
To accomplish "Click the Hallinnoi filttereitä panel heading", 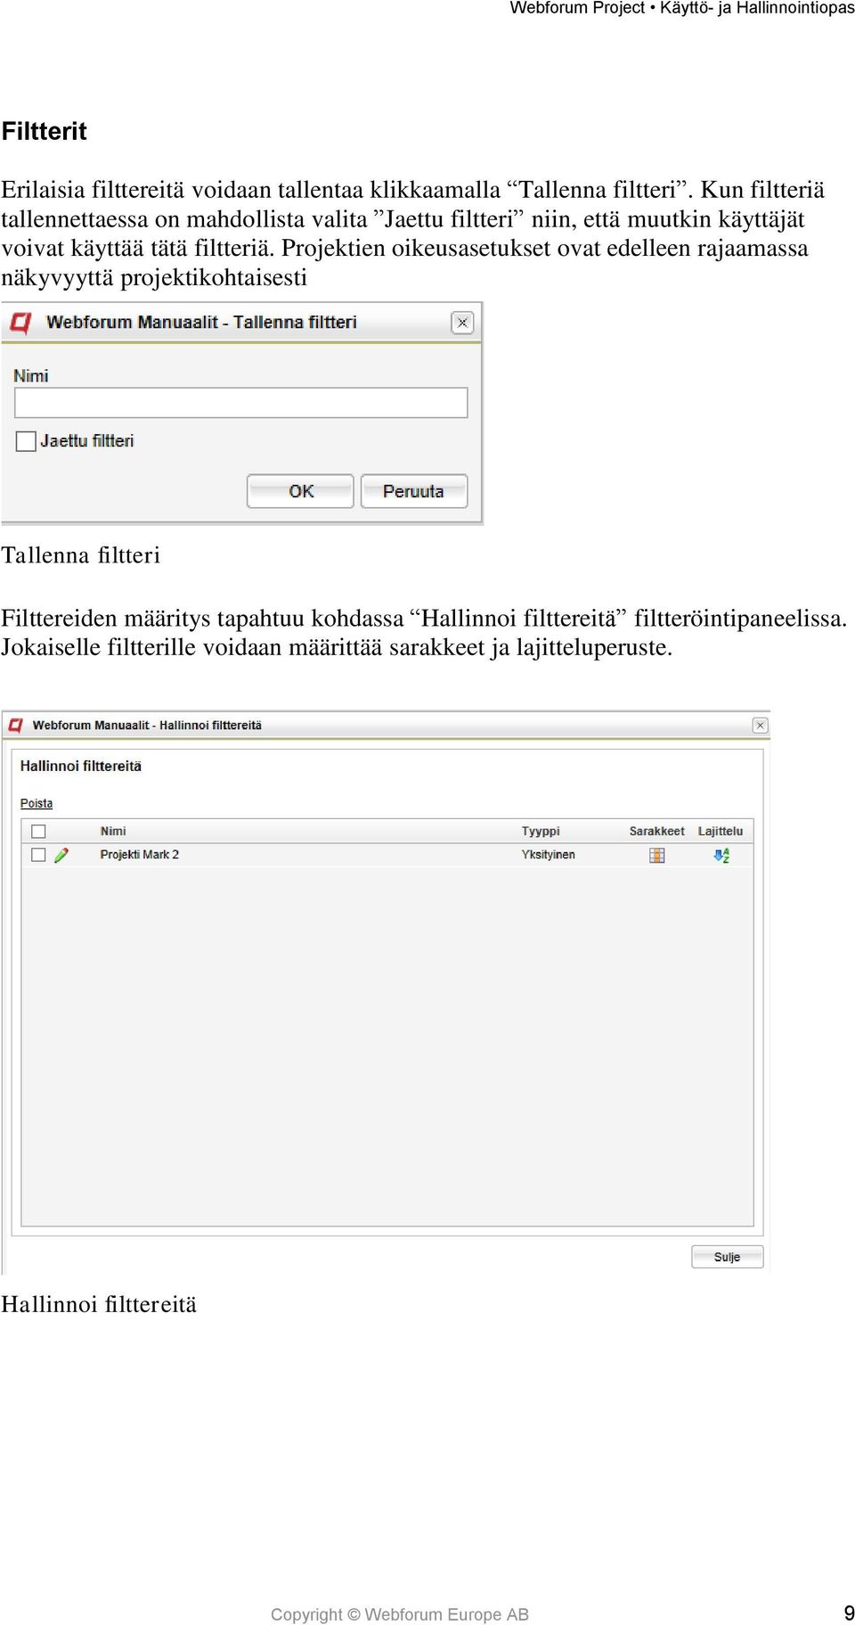I will coord(81,767).
